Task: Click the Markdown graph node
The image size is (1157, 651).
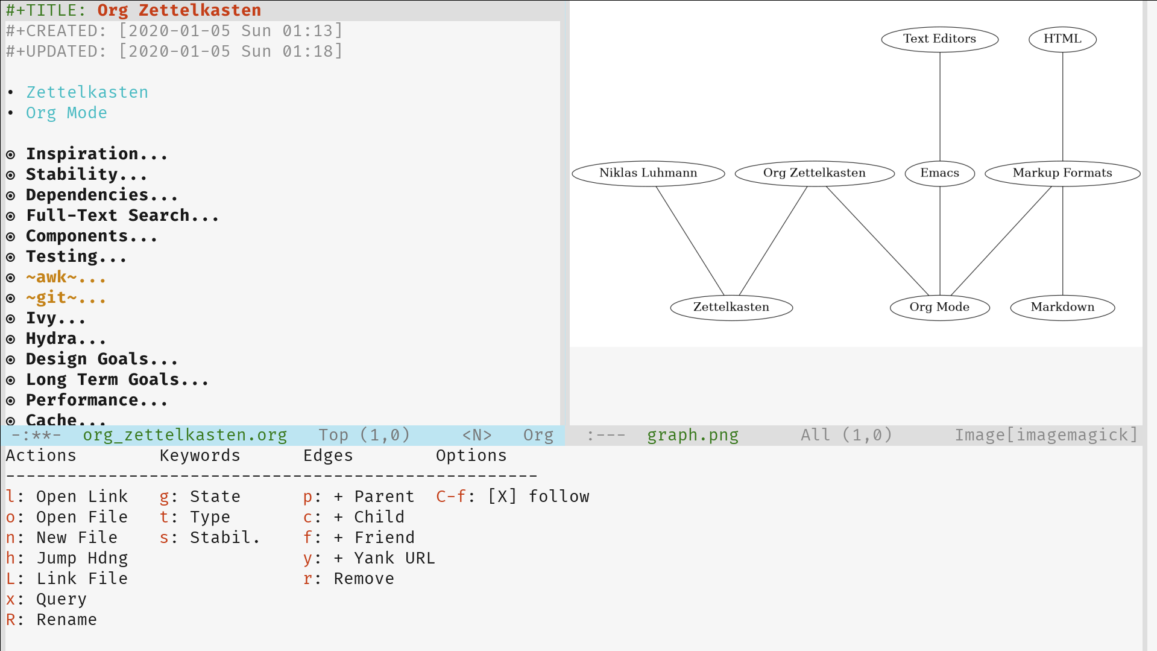Action: click(1062, 307)
